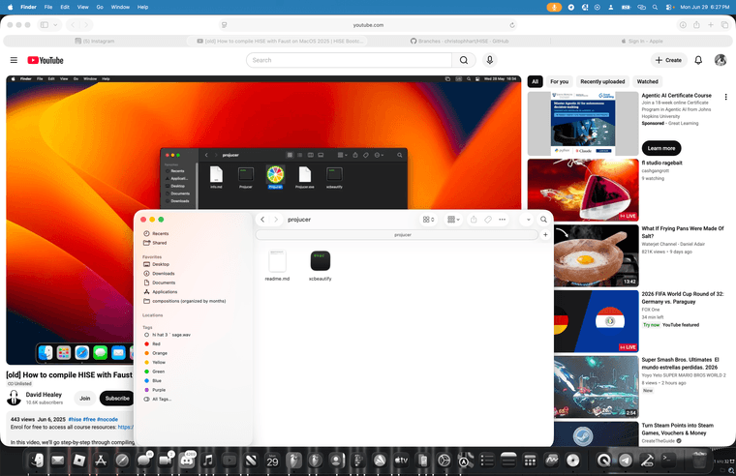This screenshot has height=476, width=736.
Task: Add a new Finder tab with plus
Action: [x=545, y=234]
